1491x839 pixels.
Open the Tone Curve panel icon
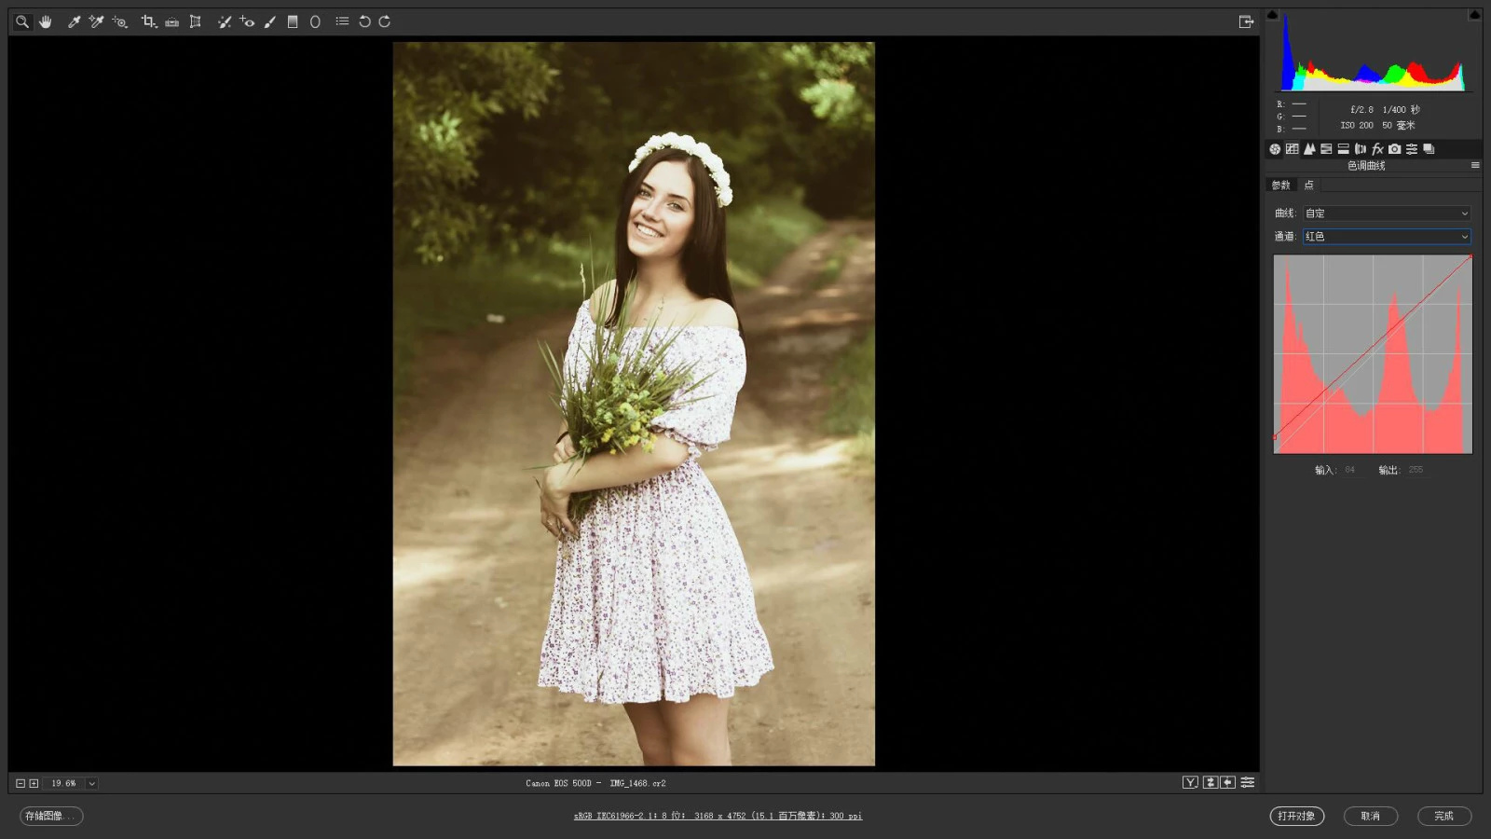tap(1292, 149)
